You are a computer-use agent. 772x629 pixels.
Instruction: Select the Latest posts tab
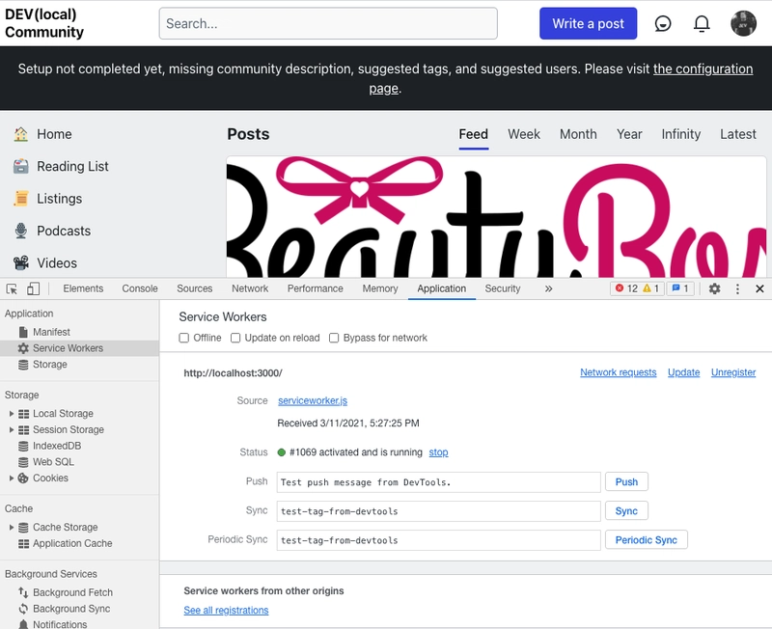738,134
